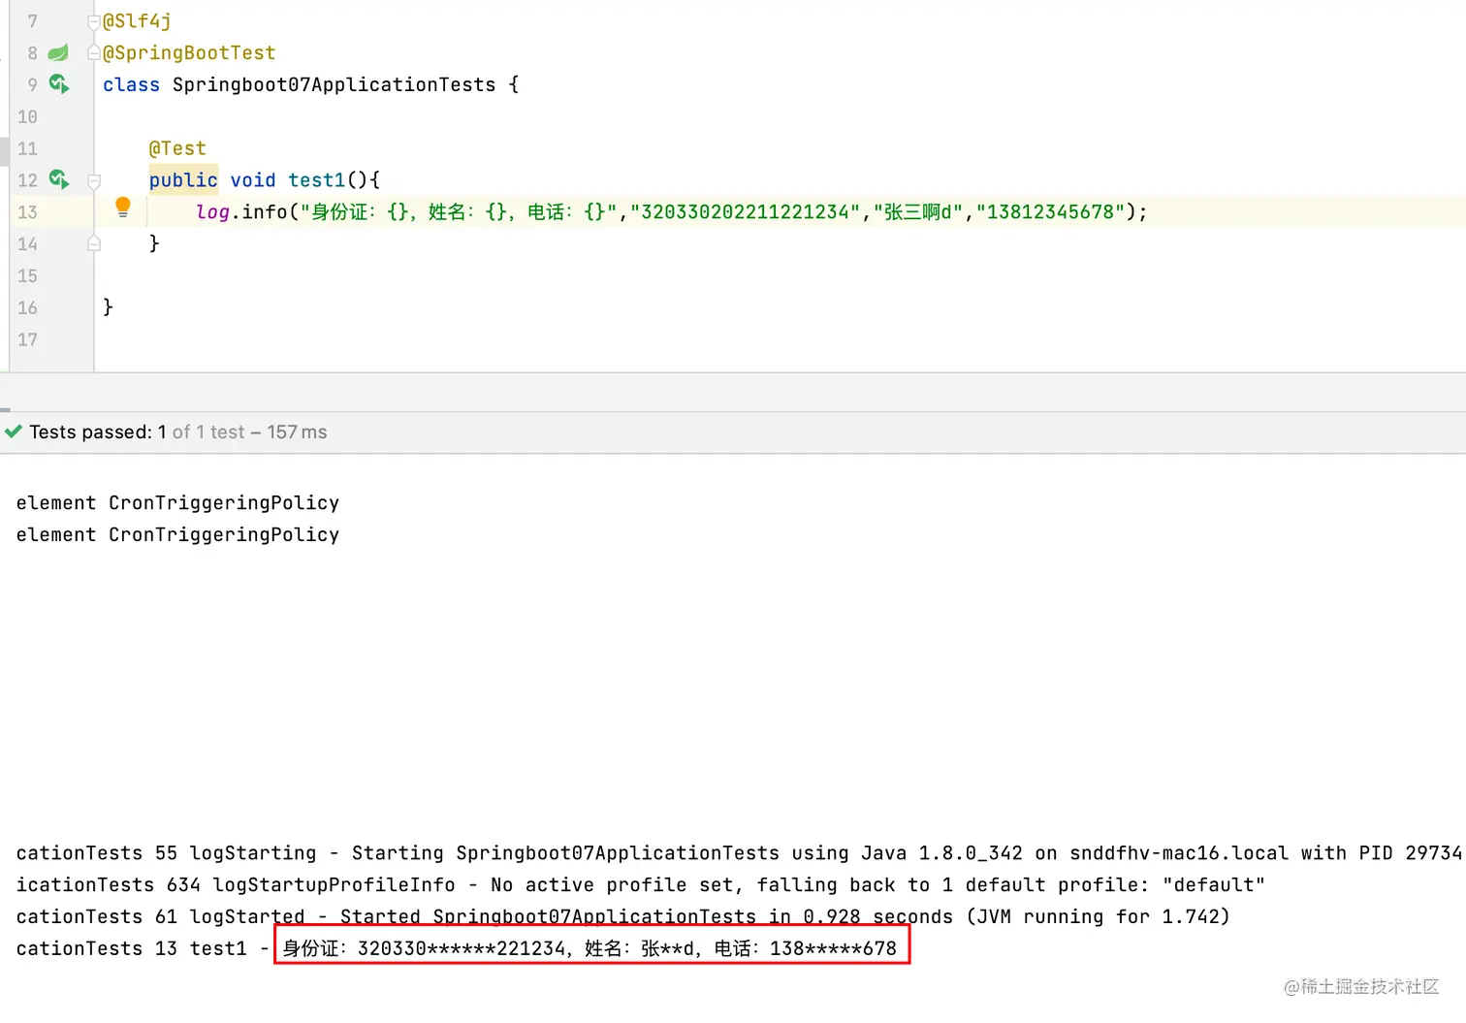Click the green tests passed checkmark
1466x1023 pixels.
click(14, 432)
